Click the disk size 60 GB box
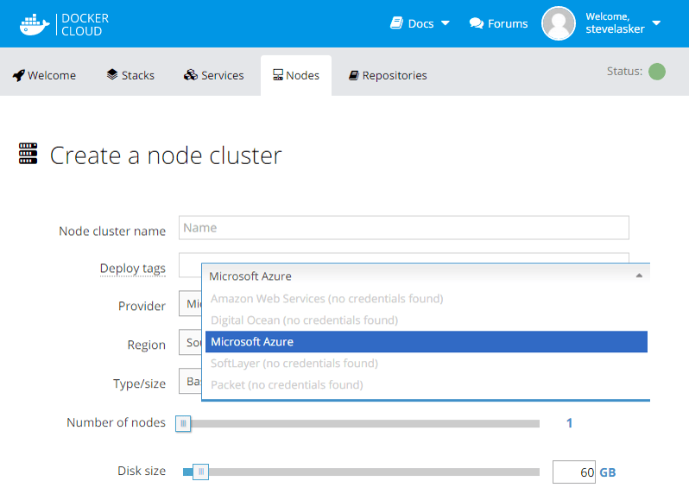 point(574,472)
